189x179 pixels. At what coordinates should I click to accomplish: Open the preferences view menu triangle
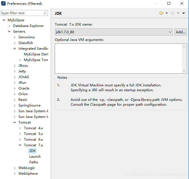pos(183,13)
